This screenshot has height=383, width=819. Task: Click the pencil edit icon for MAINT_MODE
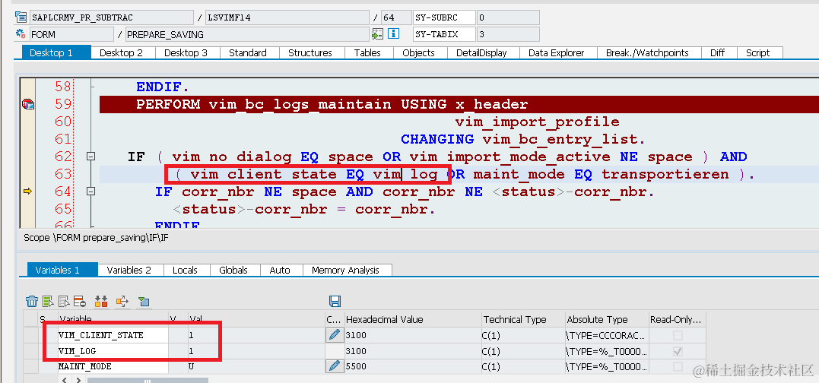tap(335, 366)
